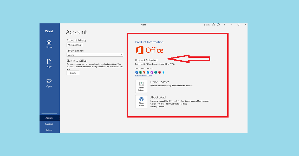Click the 'Word' title at top of sidebar

tap(49, 31)
